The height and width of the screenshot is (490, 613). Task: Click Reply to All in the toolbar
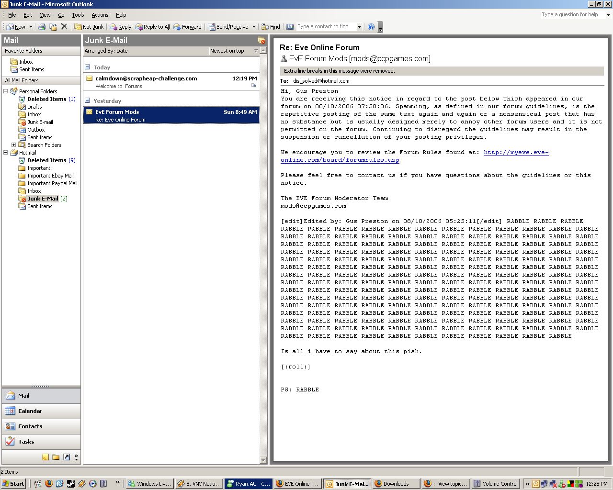pyautogui.click(x=153, y=27)
